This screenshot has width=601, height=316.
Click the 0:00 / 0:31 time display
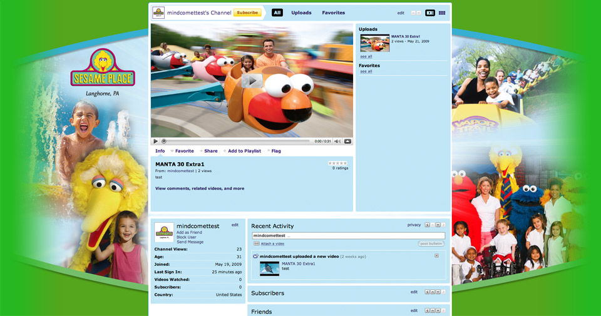[322, 141]
